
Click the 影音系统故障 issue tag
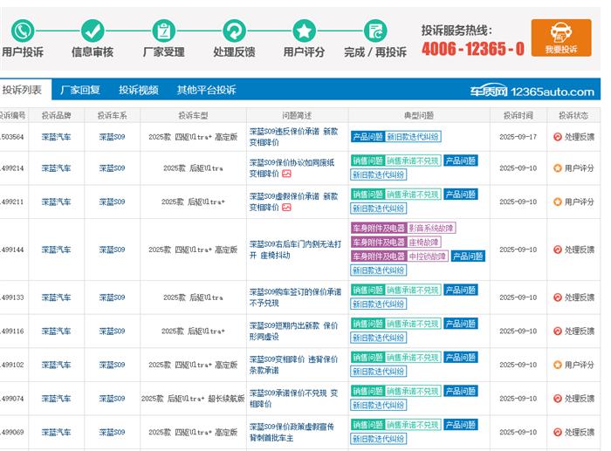click(431, 229)
